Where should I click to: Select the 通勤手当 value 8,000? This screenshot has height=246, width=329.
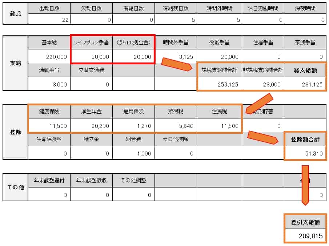point(49,84)
